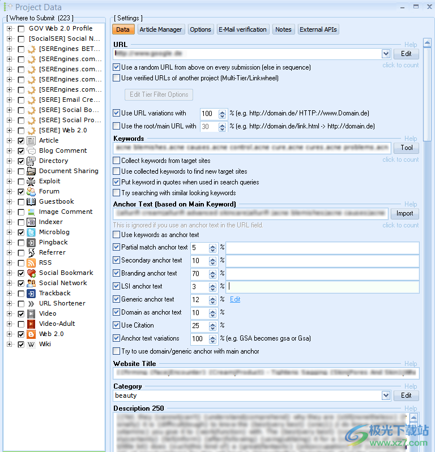Check the Guestbook engine checkbox
Image resolution: width=435 pixels, height=452 pixels.
21,202
